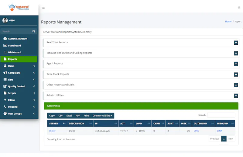Click the Users person icon
This screenshot has width=243, height=157.
pos(5,66)
